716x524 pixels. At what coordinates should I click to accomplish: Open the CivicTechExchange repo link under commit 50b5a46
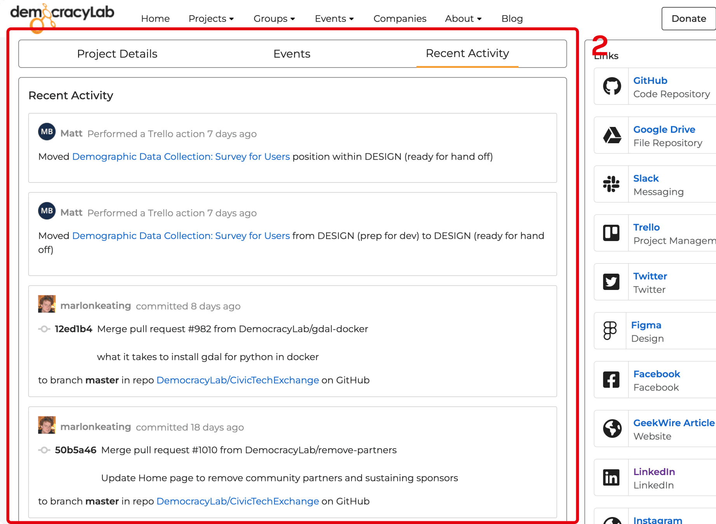pyautogui.click(x=238, y=501)
